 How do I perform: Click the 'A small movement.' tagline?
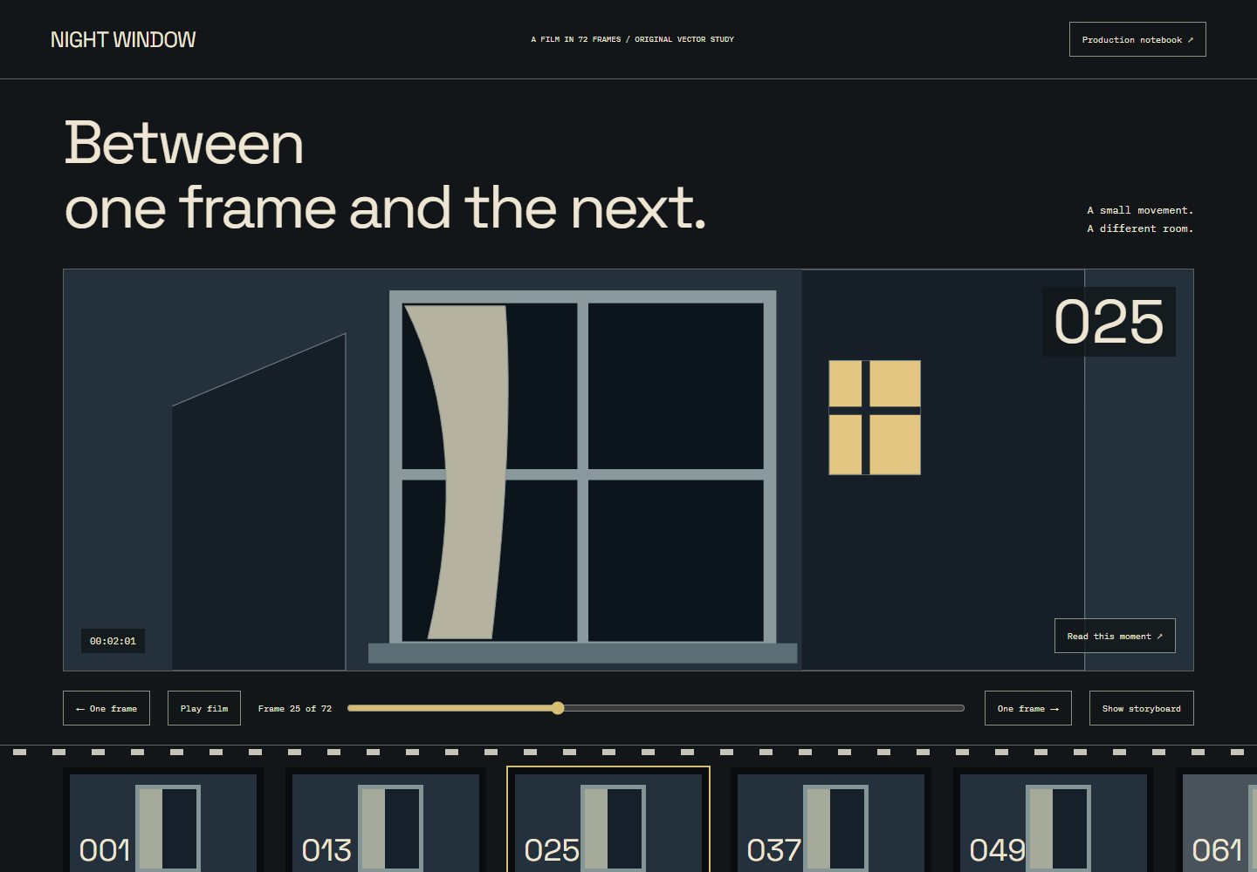pos(1140,210)
